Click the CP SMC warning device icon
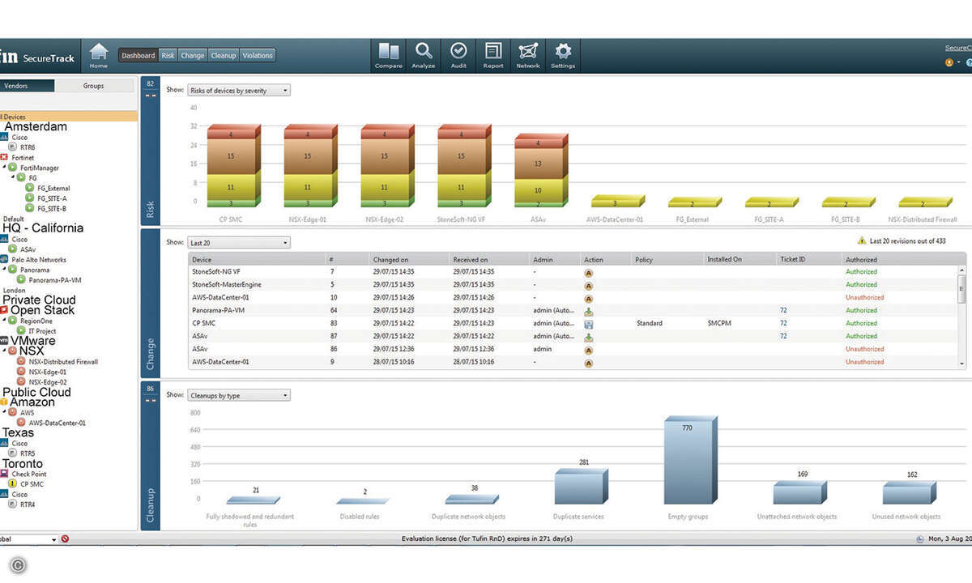The image size is (972, 583). (13, 483)
